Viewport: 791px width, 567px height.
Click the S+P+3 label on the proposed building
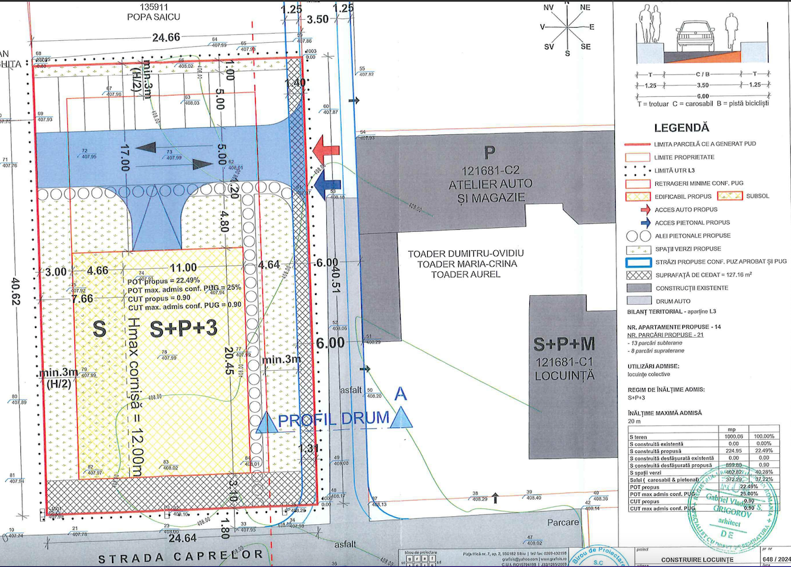coord(183,329)
